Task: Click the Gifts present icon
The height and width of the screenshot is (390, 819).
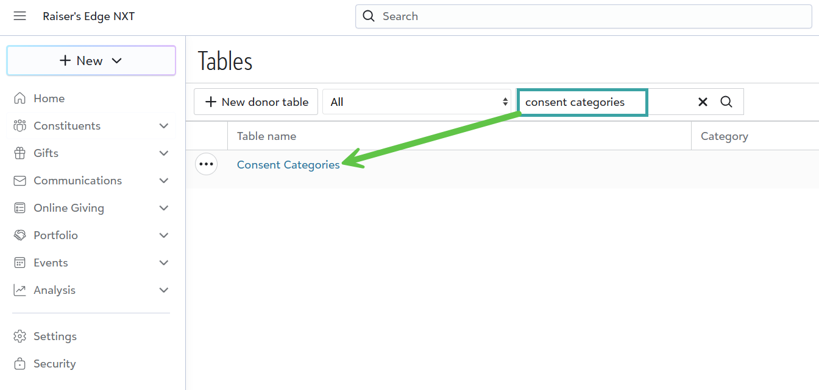Action: (20, 153)
